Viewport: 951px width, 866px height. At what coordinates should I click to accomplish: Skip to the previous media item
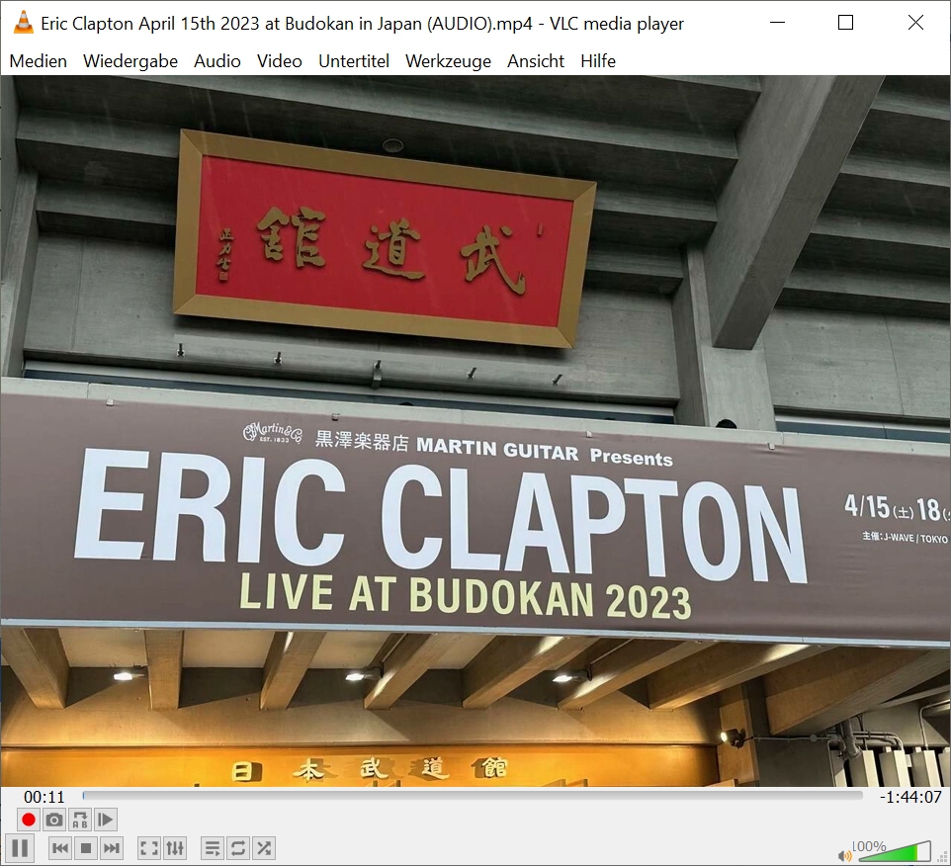tap(60, 848)
